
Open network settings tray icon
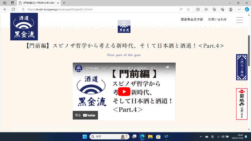pyautogui.click(x=218, y=137)
